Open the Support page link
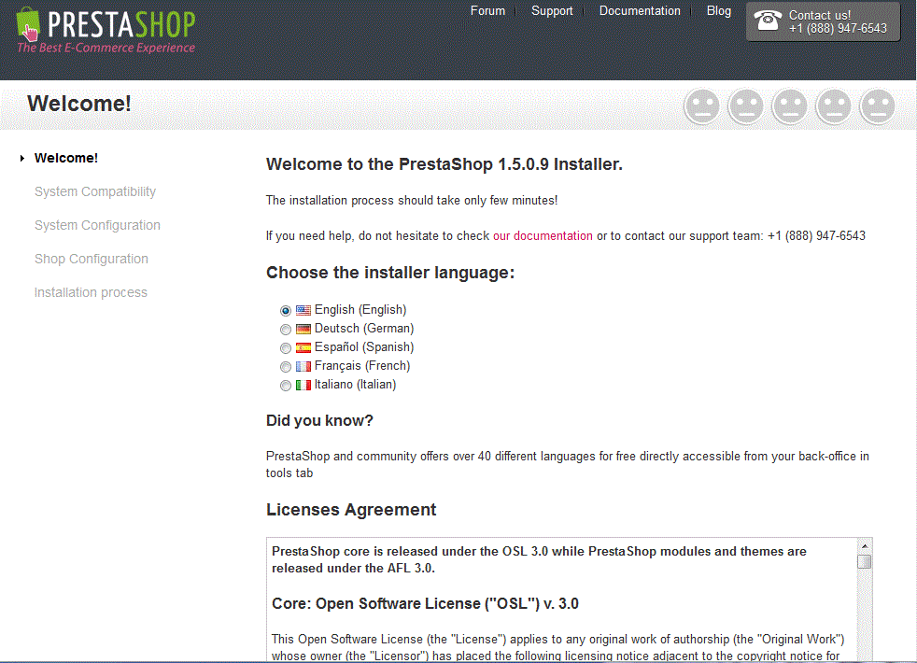Image resolution: width=917 pixels, height=663 pixels. coord(552,11)
